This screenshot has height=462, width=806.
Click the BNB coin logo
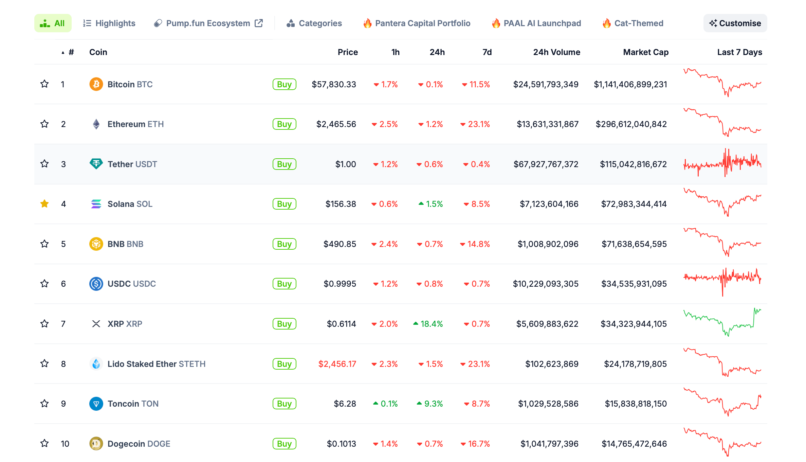96,244
